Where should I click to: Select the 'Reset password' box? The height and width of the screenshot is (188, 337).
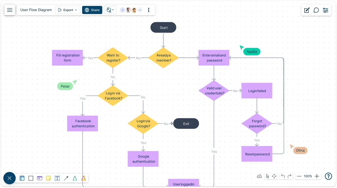pos(257,154)
